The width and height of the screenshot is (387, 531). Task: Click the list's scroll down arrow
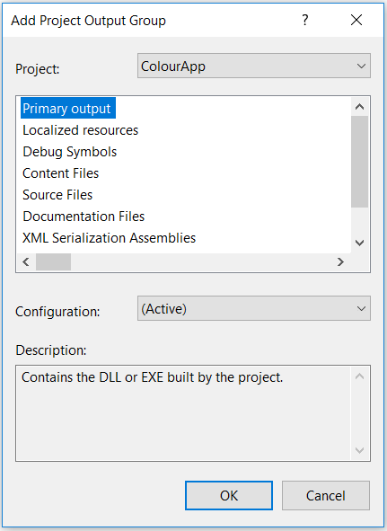click(x=359, y=243)
